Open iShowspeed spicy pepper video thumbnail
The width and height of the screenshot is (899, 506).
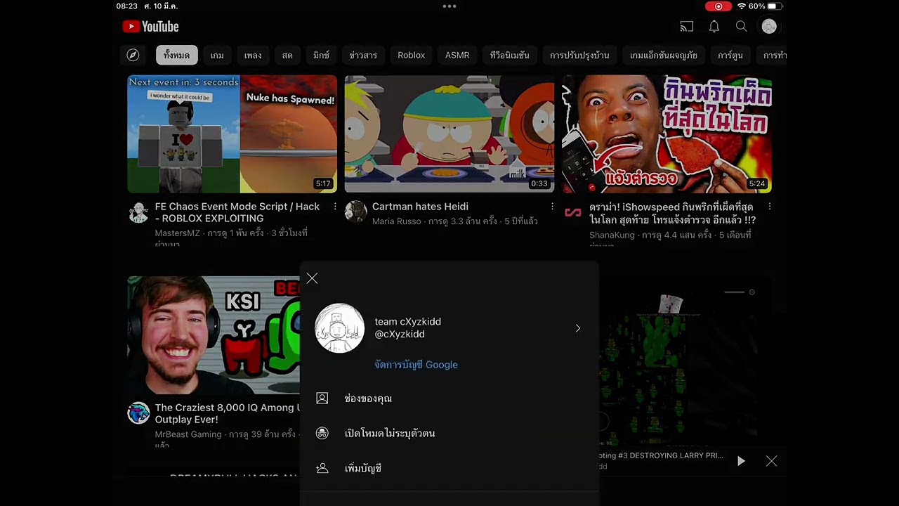pos(667,134)
